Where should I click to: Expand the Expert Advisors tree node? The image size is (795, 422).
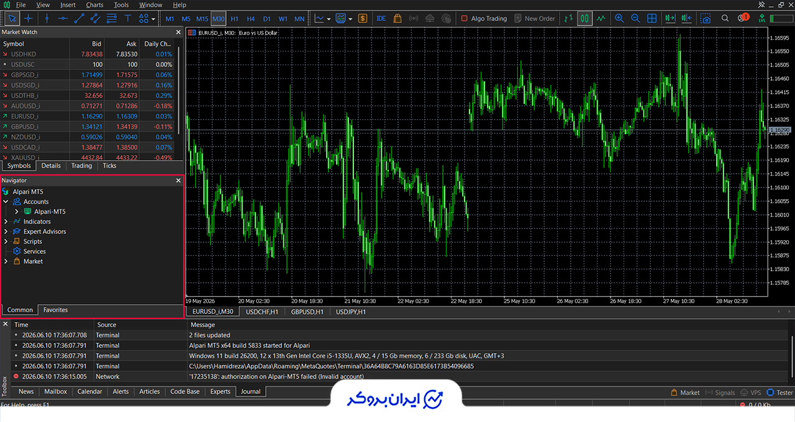pyautogui.click(x=6, y=231)
